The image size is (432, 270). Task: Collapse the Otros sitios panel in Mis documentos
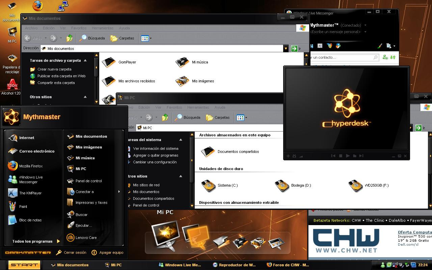[85, 97]
